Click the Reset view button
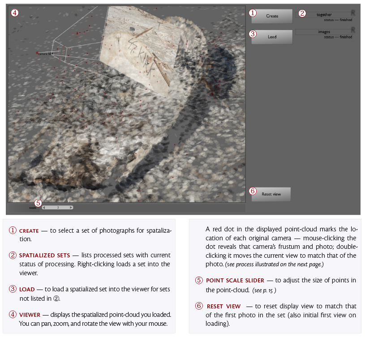365x337 pixels. 271,194
